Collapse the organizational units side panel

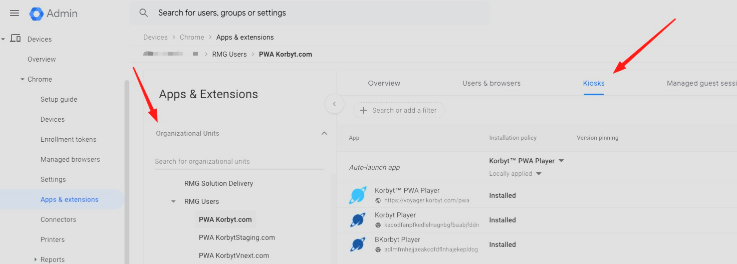[x=334, y=104]
